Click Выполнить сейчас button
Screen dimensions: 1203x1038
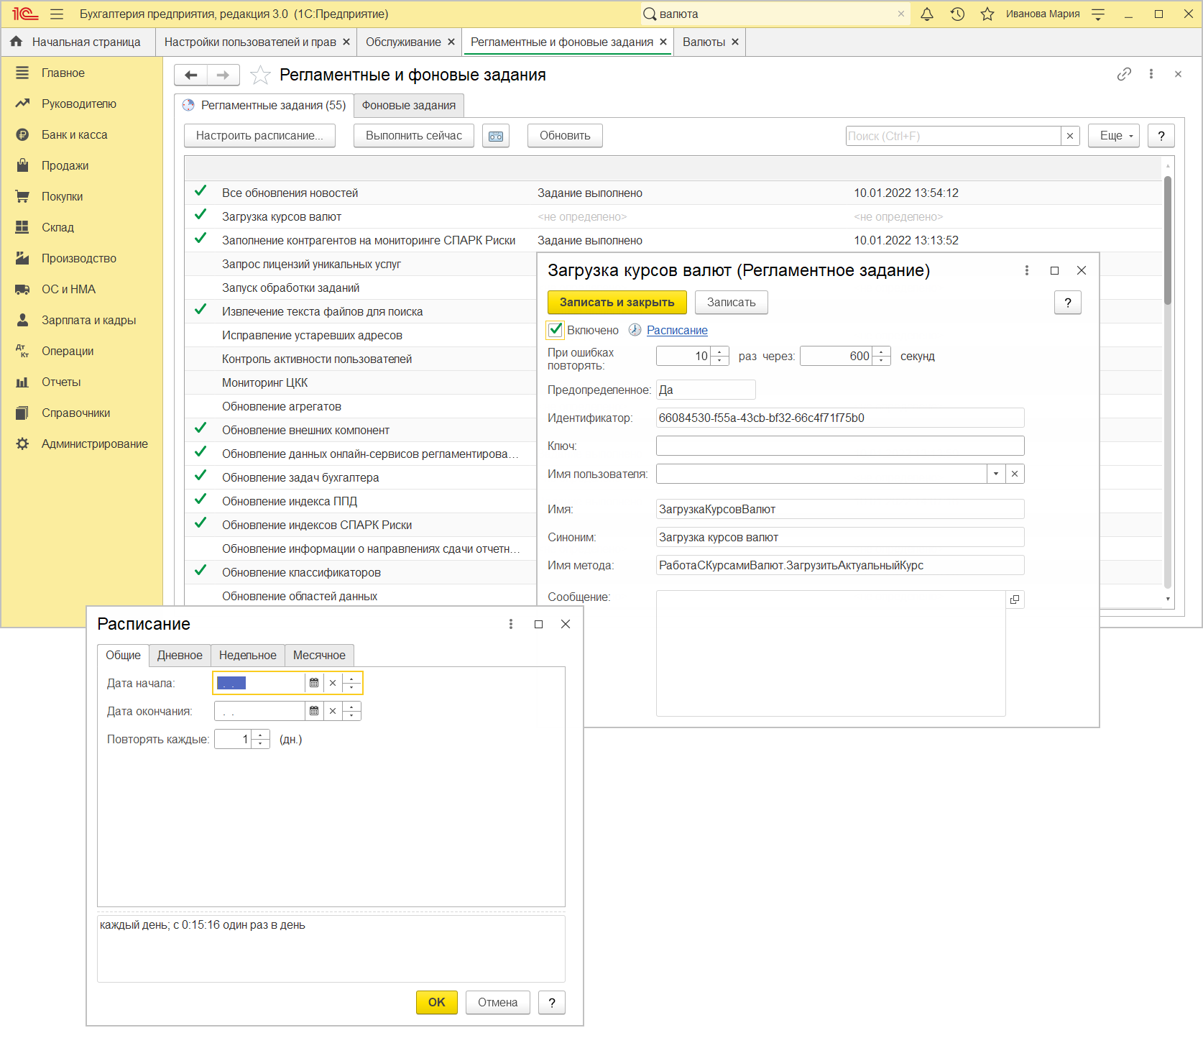point(414,136)
